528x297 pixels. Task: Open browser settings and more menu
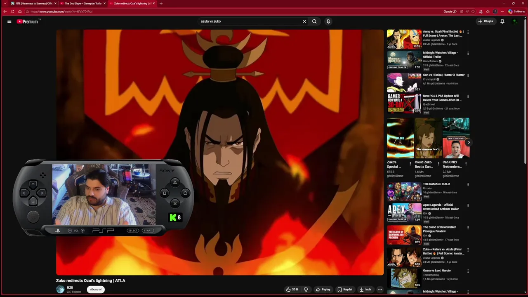502,12
